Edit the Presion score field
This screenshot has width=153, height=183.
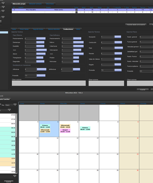(67, 58)
